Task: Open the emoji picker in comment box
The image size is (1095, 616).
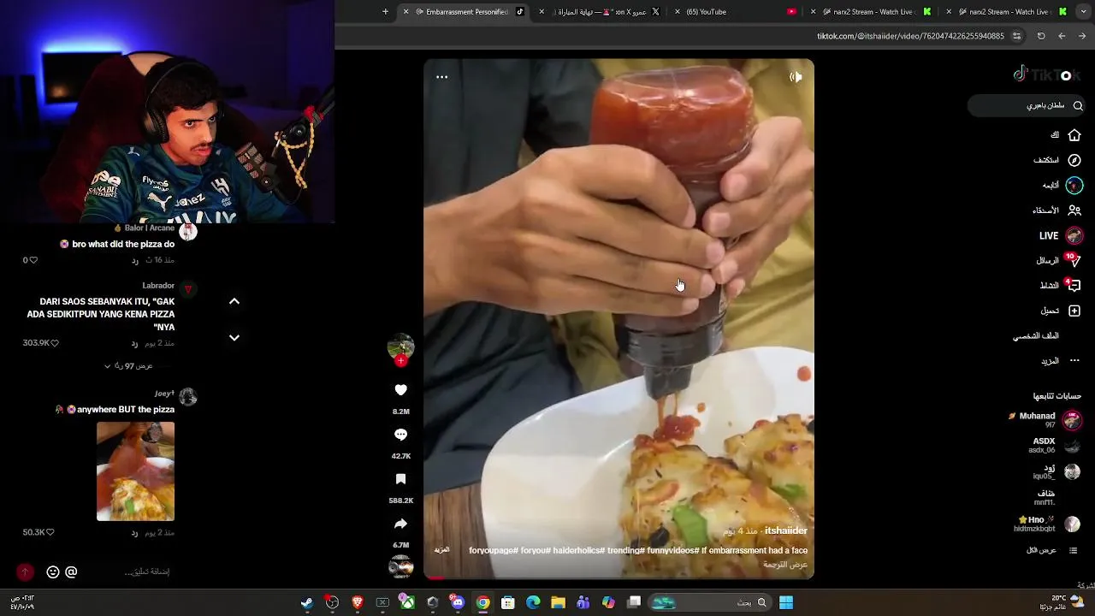Action: pos(53,572)
